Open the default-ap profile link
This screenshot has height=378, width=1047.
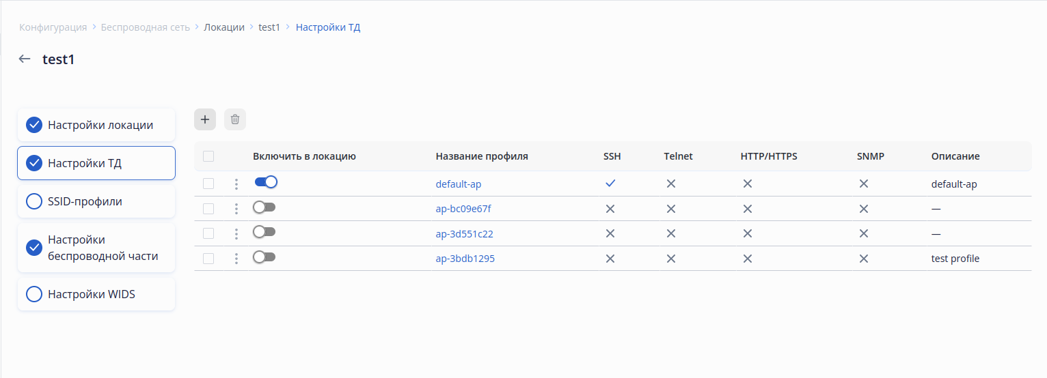click(x=463, y=184)
